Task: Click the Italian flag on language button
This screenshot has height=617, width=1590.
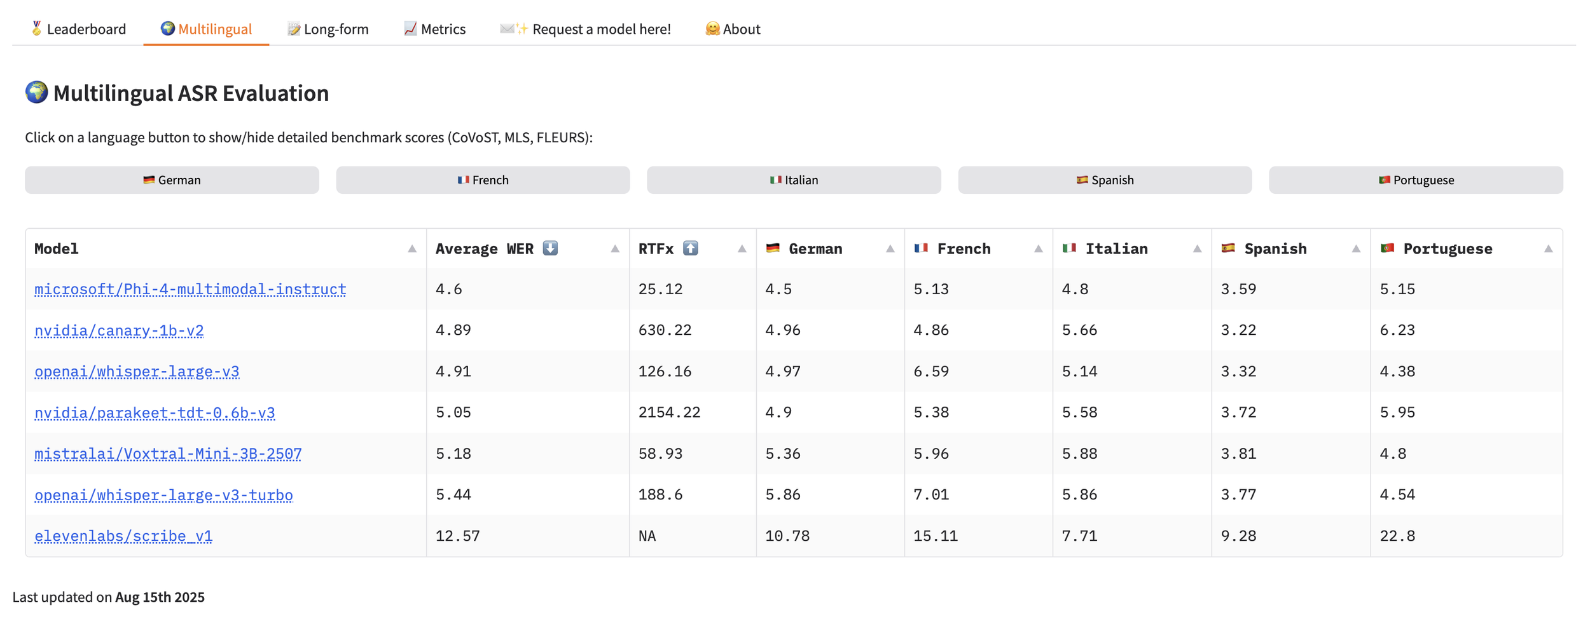Action: (x=775, y=180)
